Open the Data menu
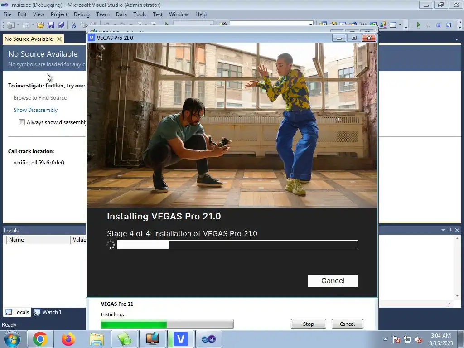464x348 pixels. [x=121, y=14]
